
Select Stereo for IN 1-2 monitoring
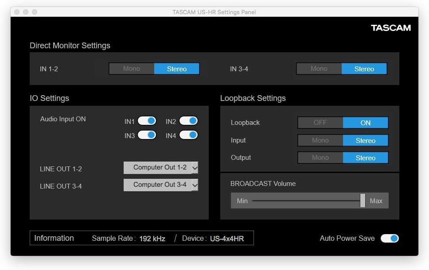176,69
